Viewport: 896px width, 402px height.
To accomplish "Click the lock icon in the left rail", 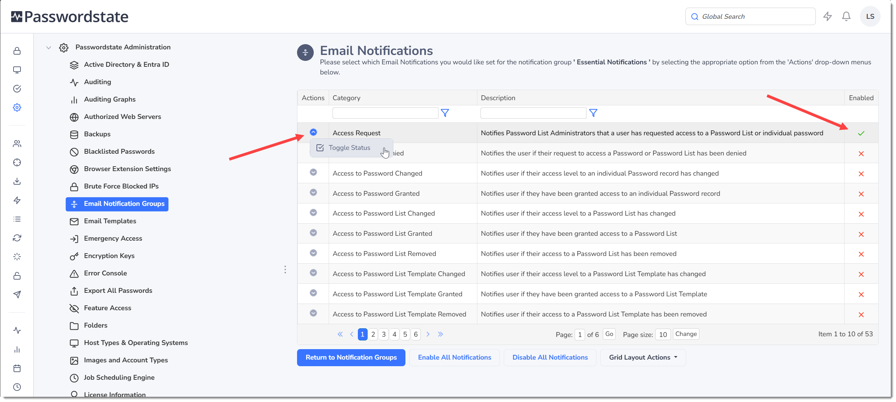I will point(17,51).
